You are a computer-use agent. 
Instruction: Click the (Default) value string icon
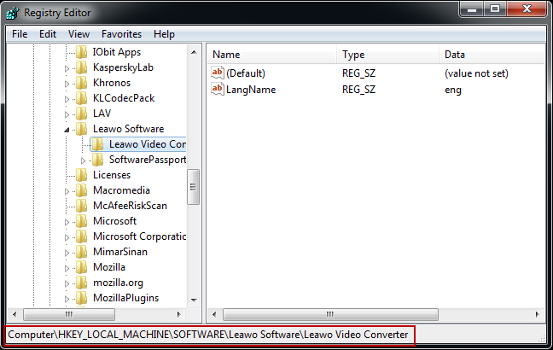(218, 73)
